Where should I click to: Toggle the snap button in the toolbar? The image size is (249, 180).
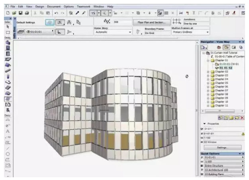(104, 13)
